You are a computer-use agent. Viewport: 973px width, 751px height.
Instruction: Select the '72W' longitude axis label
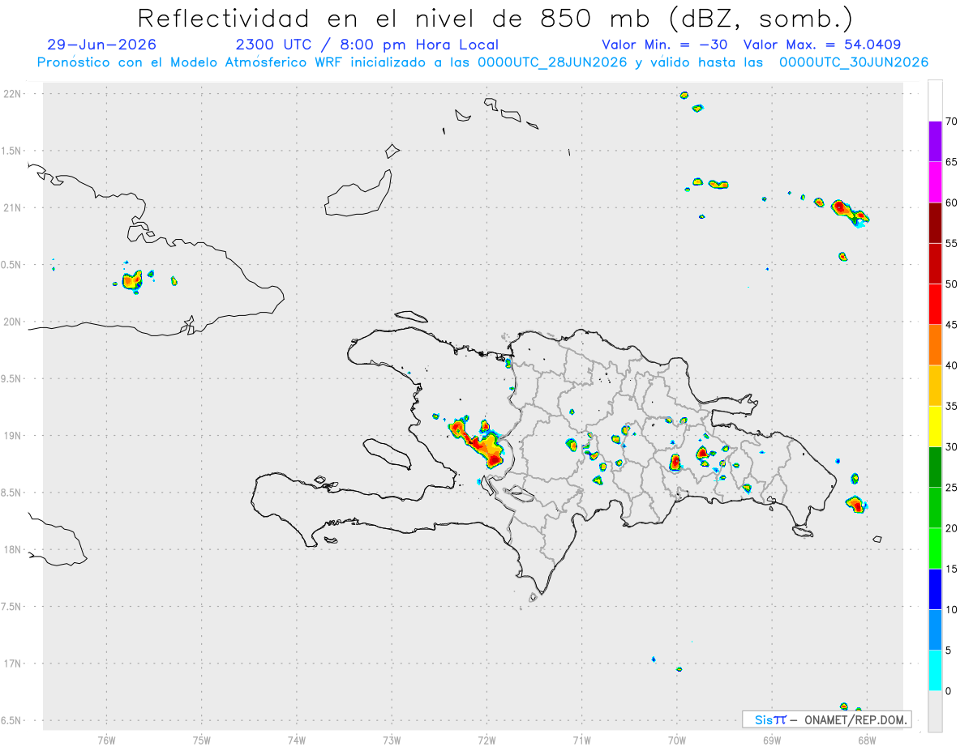(x=486, y=740)
